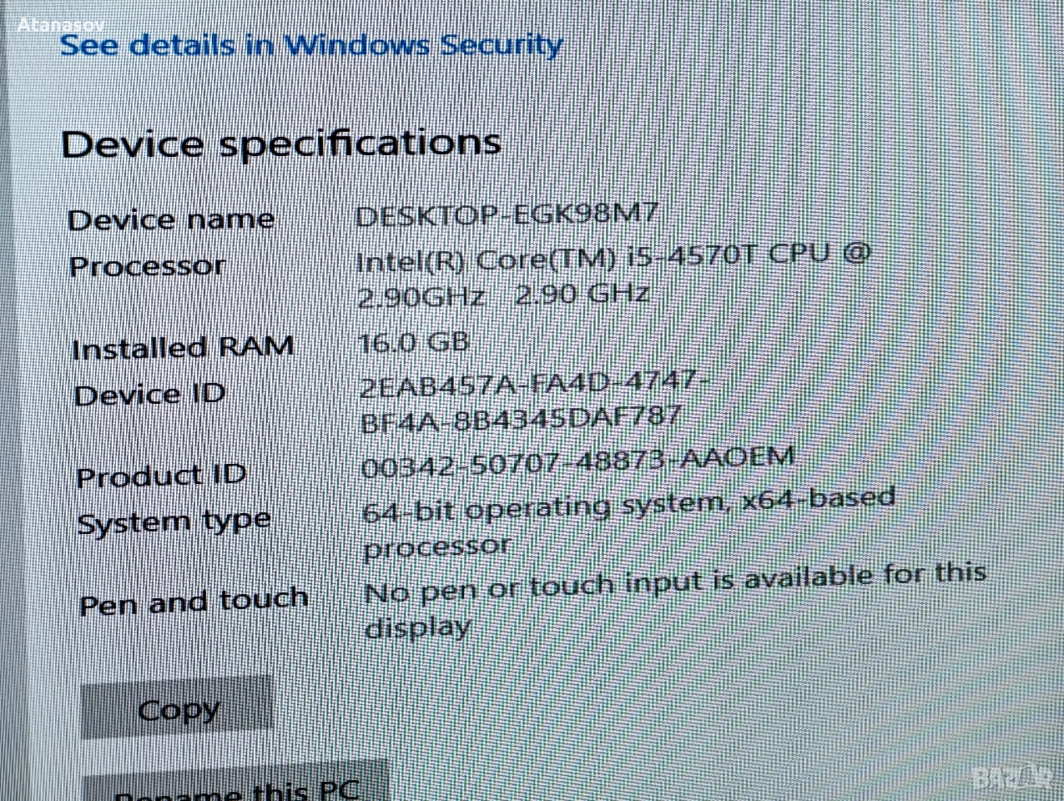
Task: Select the Device name label
Action: pyautogui.click(x=171, y=219)
